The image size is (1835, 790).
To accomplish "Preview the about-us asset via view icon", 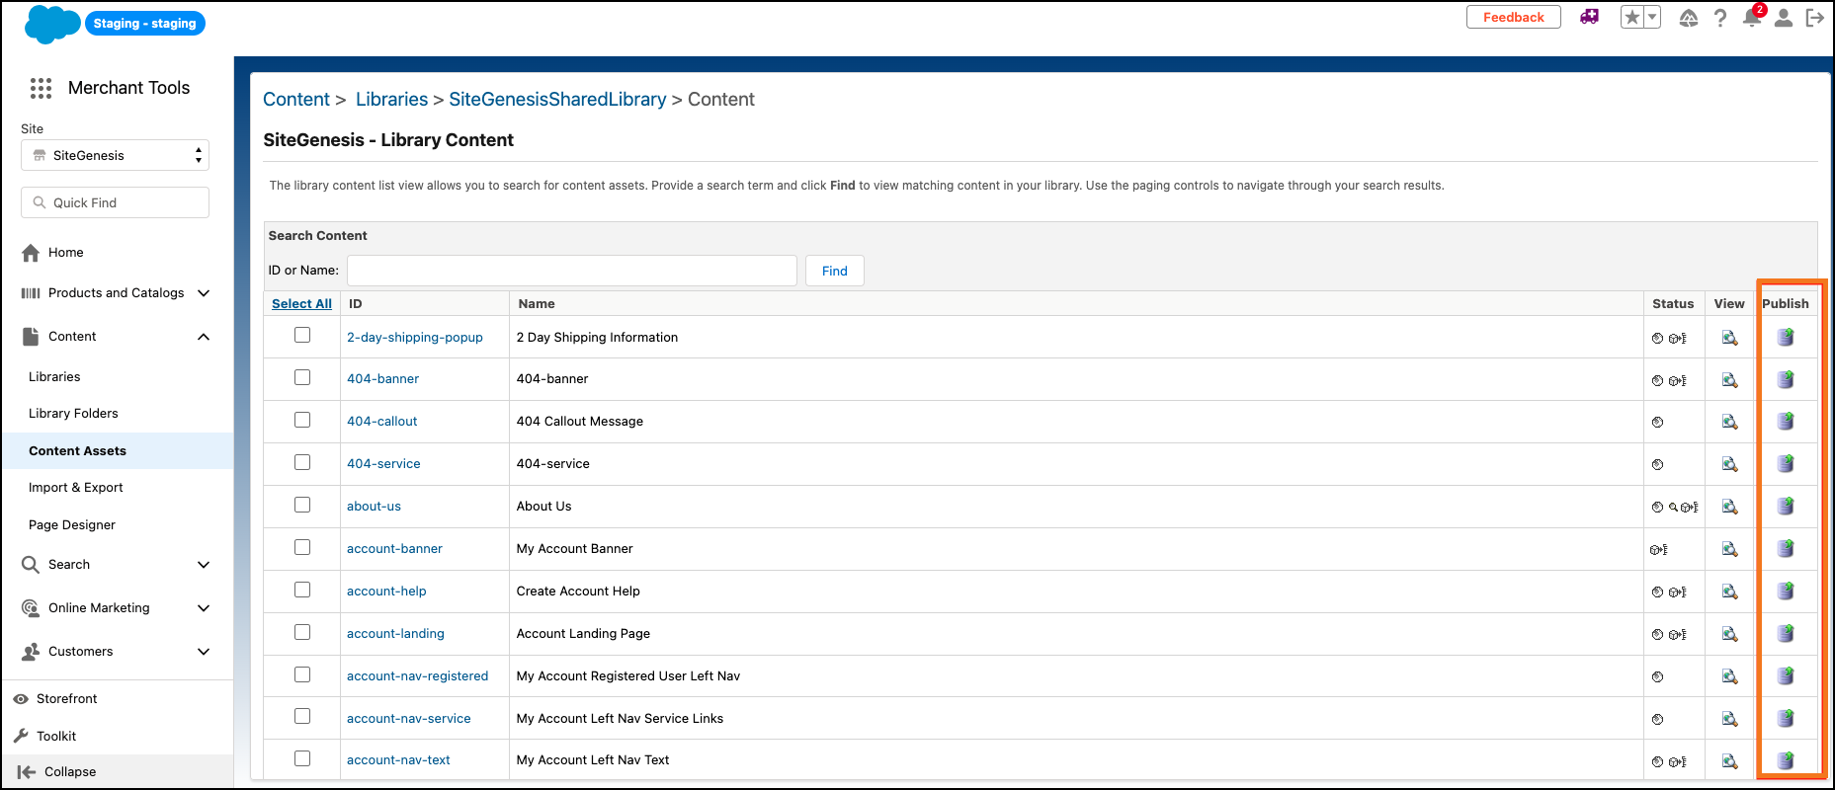I will 1729,507.
